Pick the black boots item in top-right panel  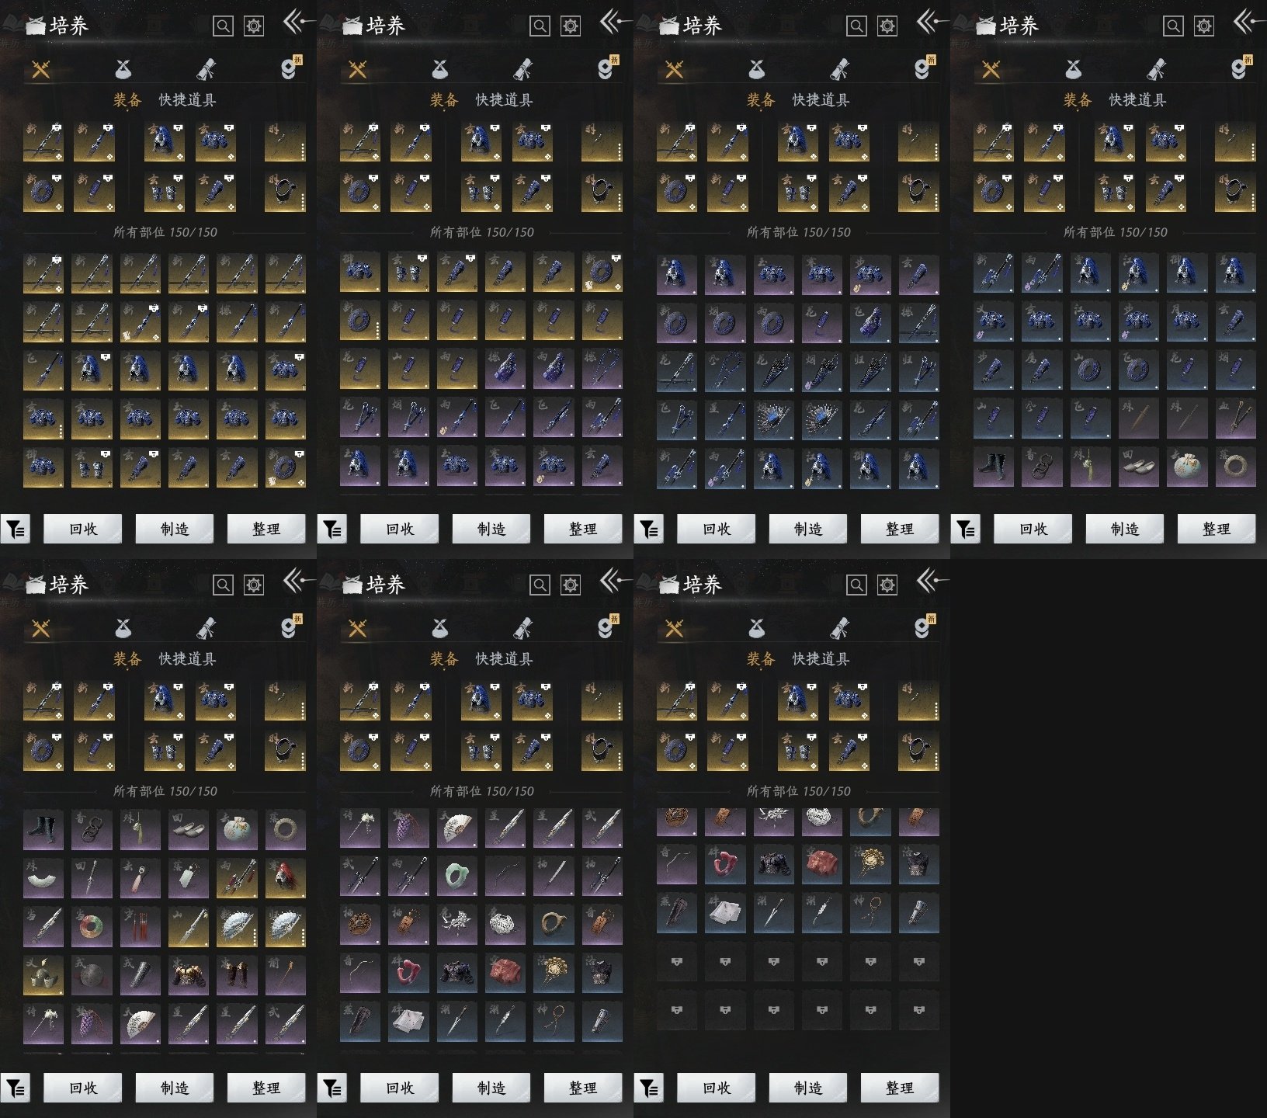coord(993,466)
